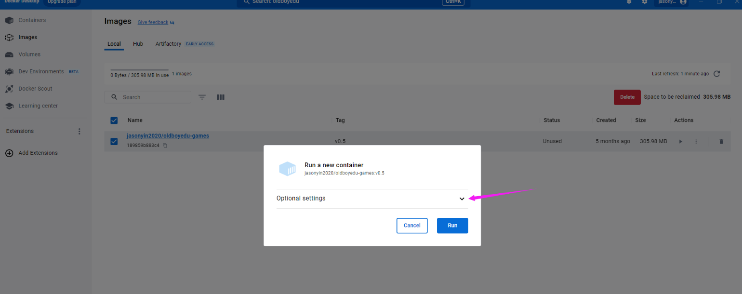Click the red Delete button

627,97
